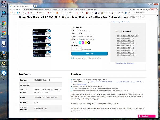
Task: Increase quantity with the plus button
Action: pos(80,49)
